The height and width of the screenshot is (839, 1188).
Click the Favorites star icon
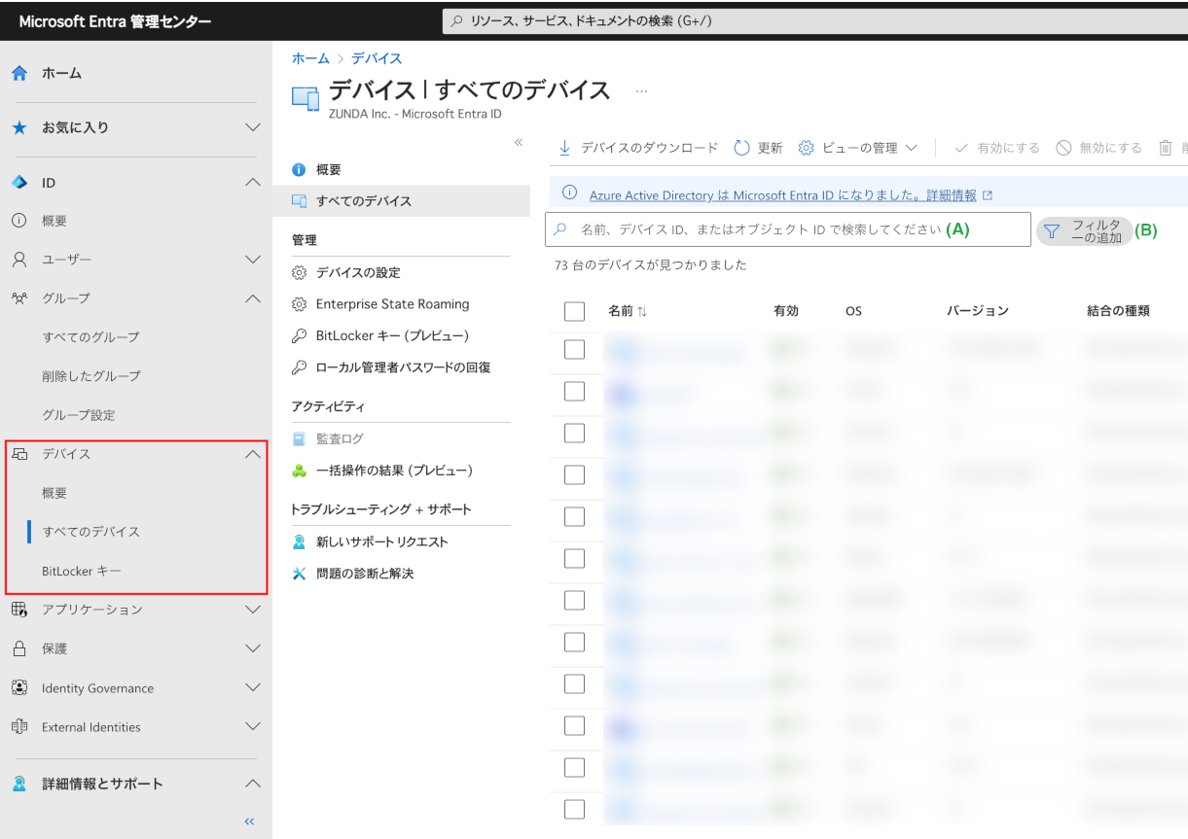coord(19,127)
